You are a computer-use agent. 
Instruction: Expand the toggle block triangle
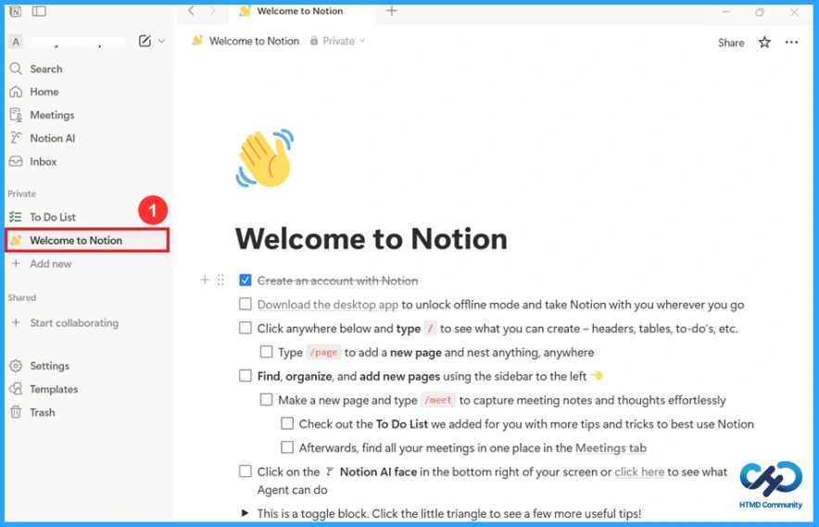coord(245,513)
